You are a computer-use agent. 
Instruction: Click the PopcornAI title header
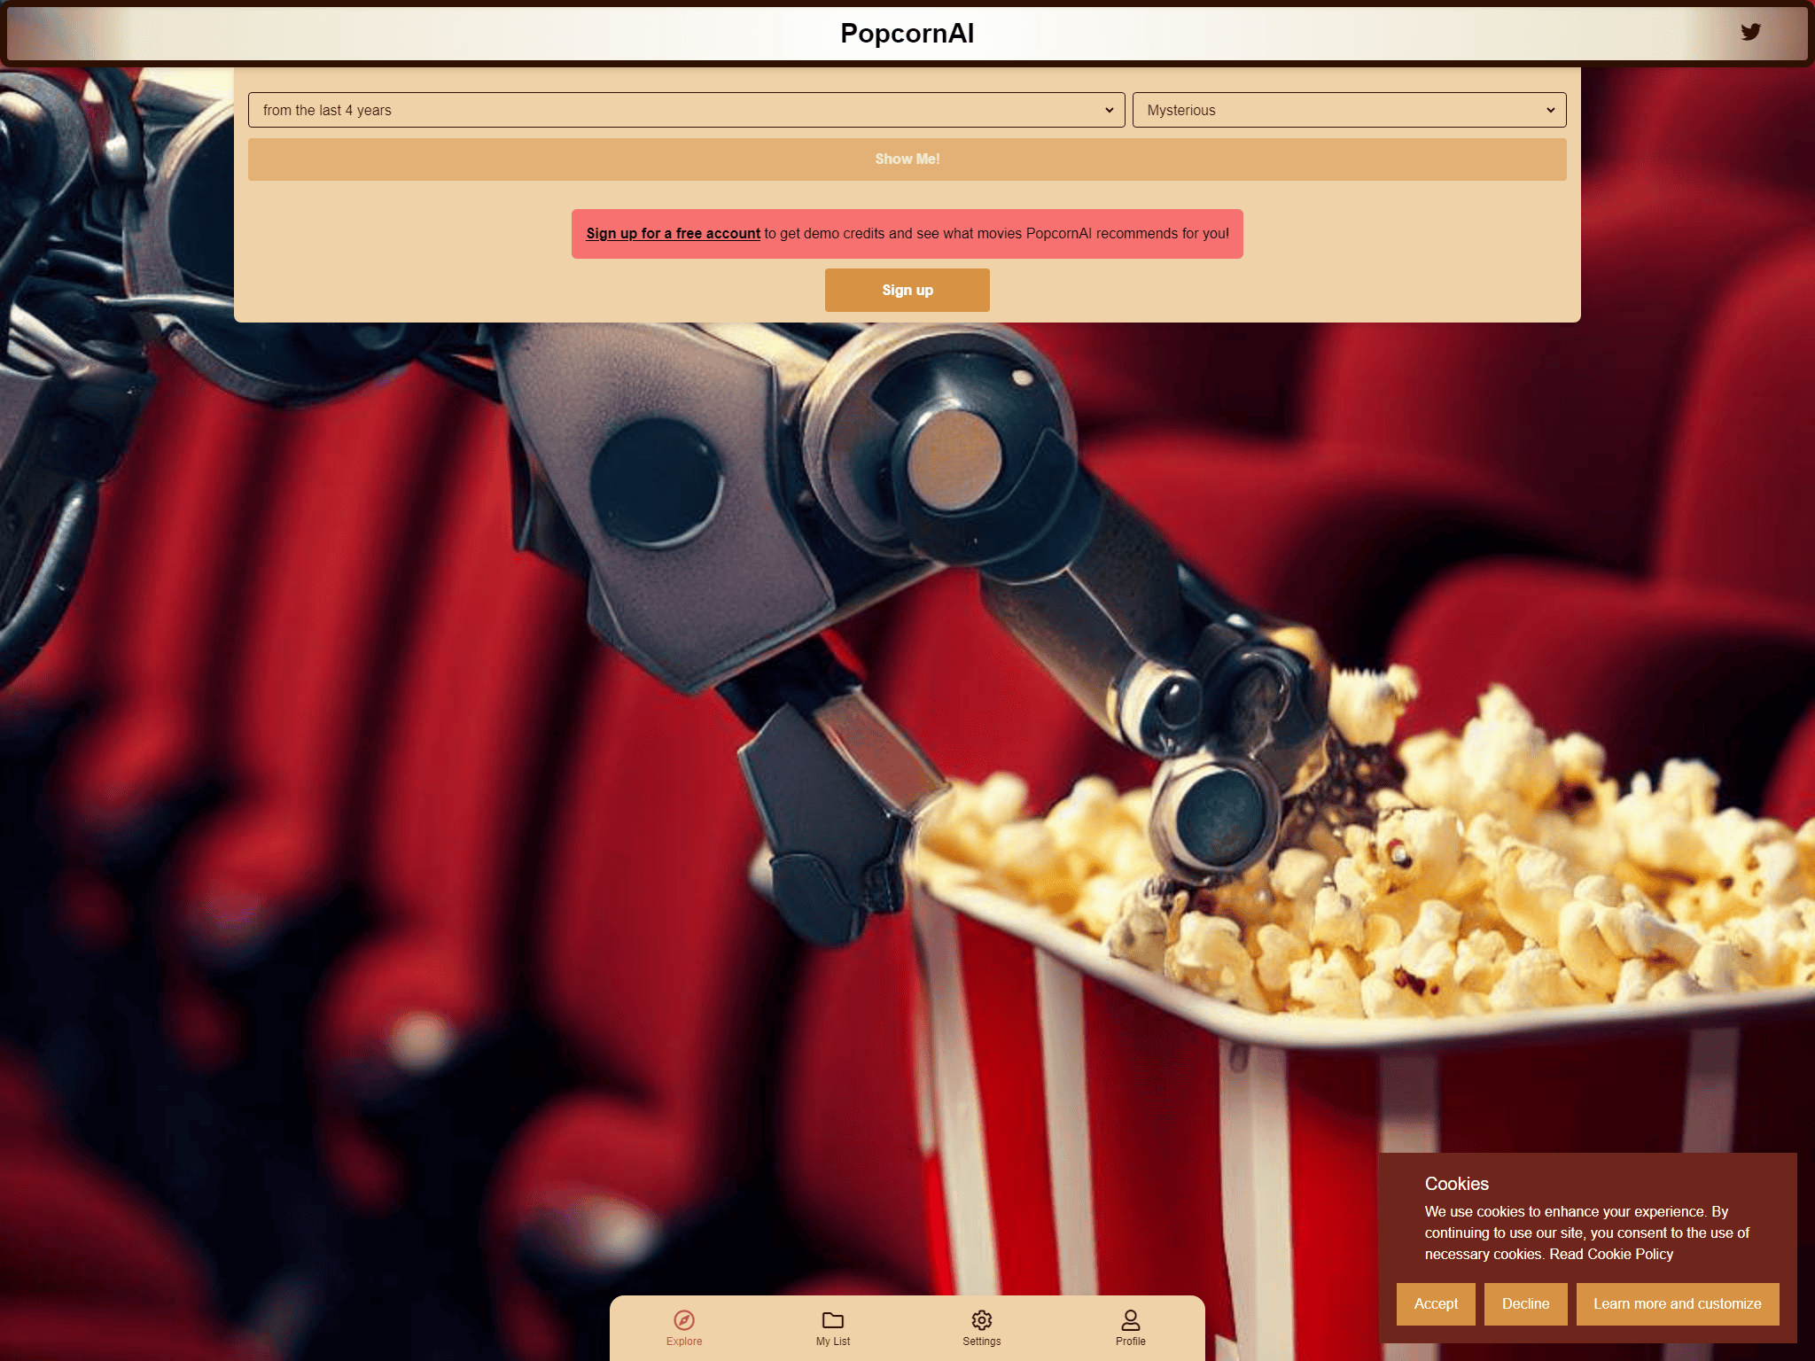(907, 34)
